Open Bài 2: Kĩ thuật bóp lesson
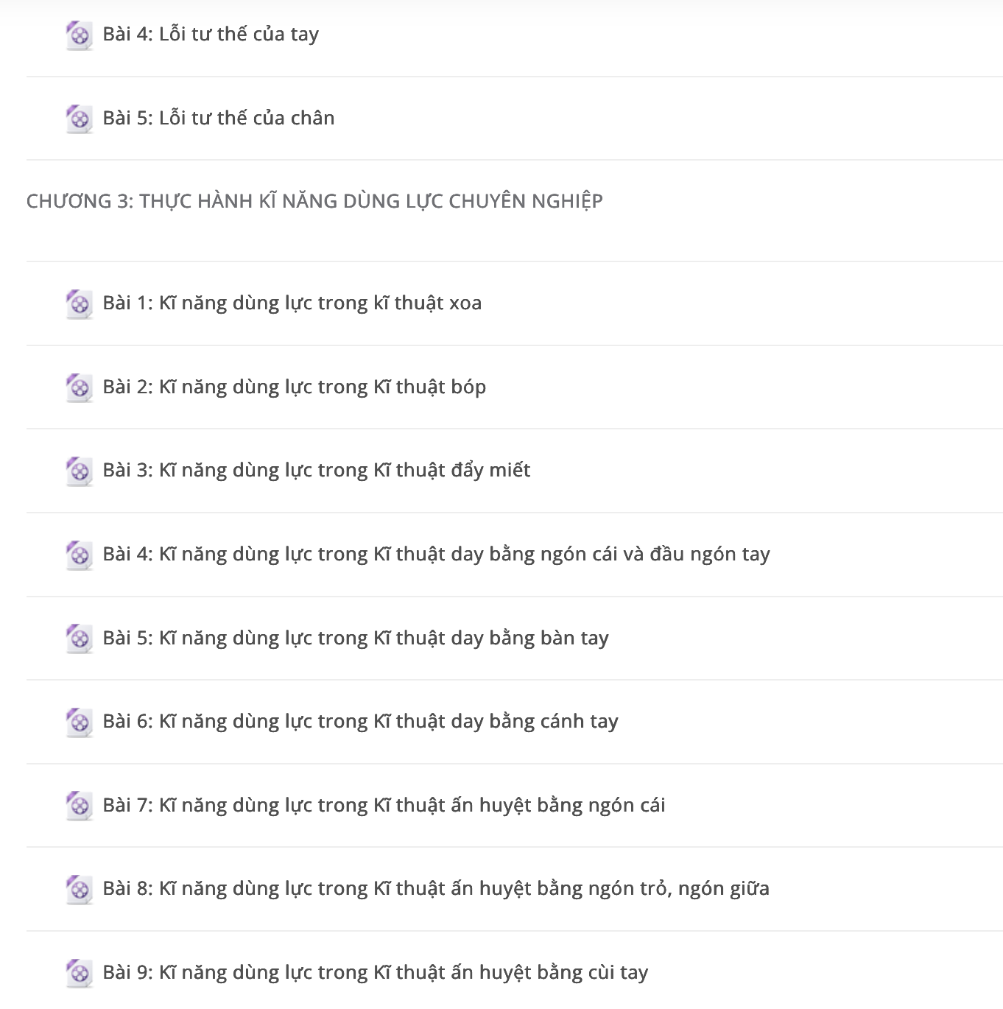This screenshot has height=1009, width=1003. (295, 387)
